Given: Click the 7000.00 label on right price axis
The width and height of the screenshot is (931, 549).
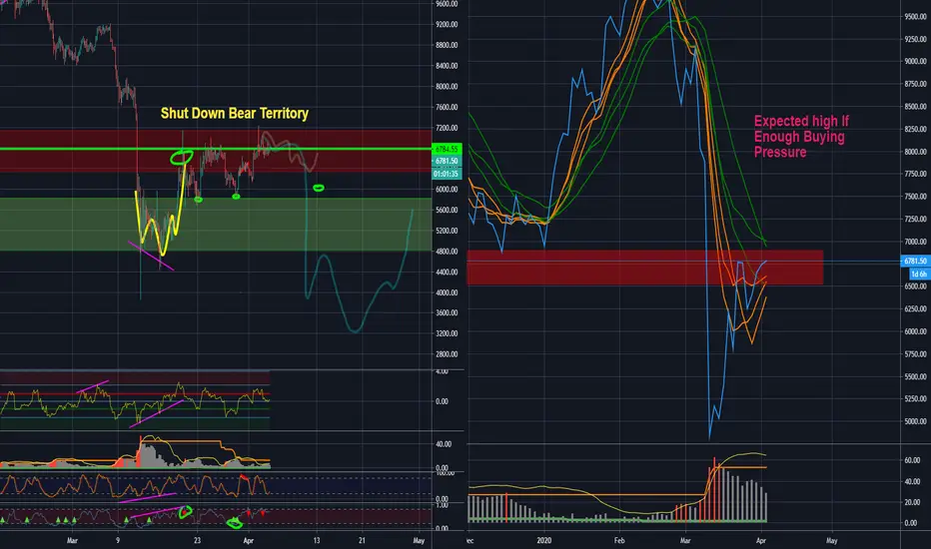Looking at the screenshot, I should 916,242.
